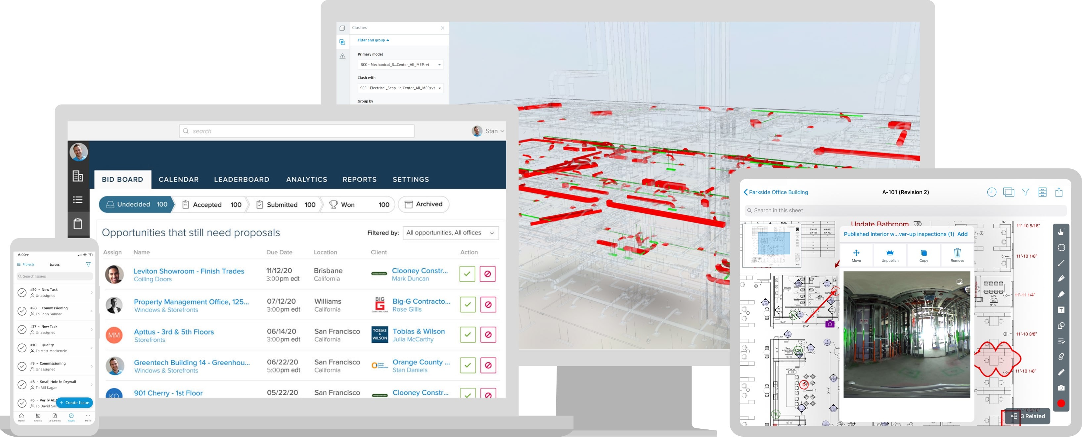Click the Filter icon above the sheet
This screenshot has width=1082, height=437.
coord(1026,192)
